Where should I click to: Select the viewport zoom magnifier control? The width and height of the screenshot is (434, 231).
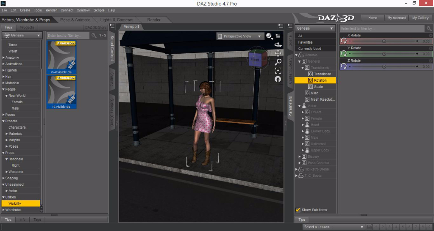[x=278, y=62]
